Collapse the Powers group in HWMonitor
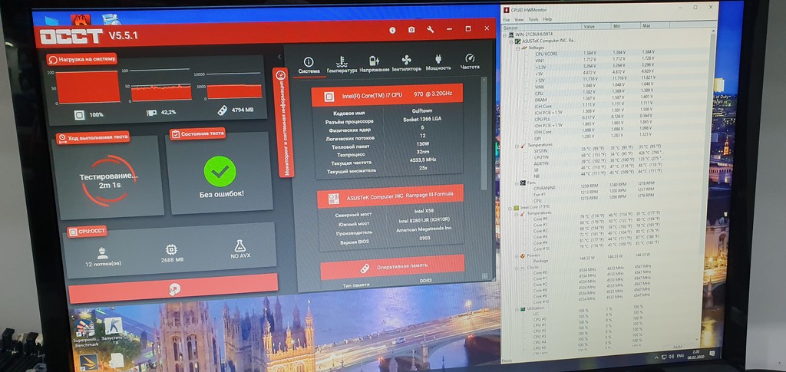 coord(515,255)
